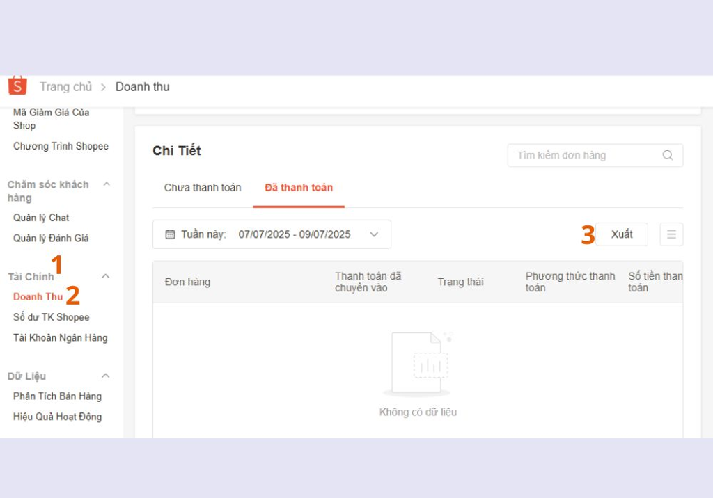Select the Đã thanh toán tab
Viewport: 713px width, 498px height.
[299, 188]
